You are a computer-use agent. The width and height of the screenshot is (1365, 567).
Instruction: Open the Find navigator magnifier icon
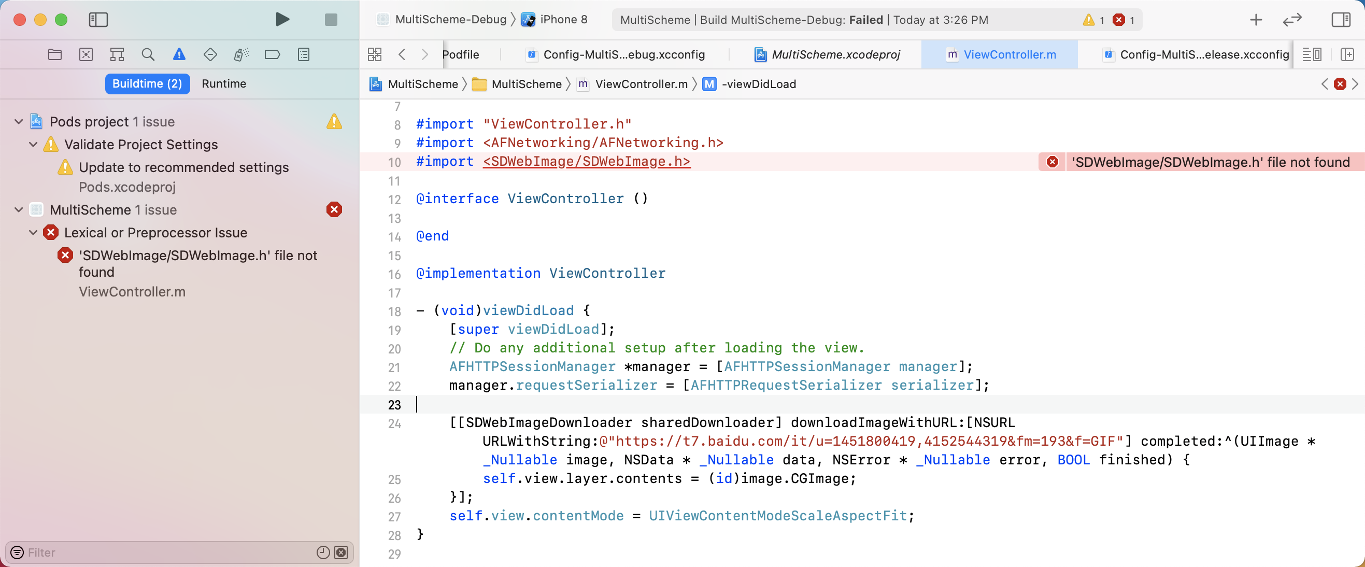click(x=148, y=54)
